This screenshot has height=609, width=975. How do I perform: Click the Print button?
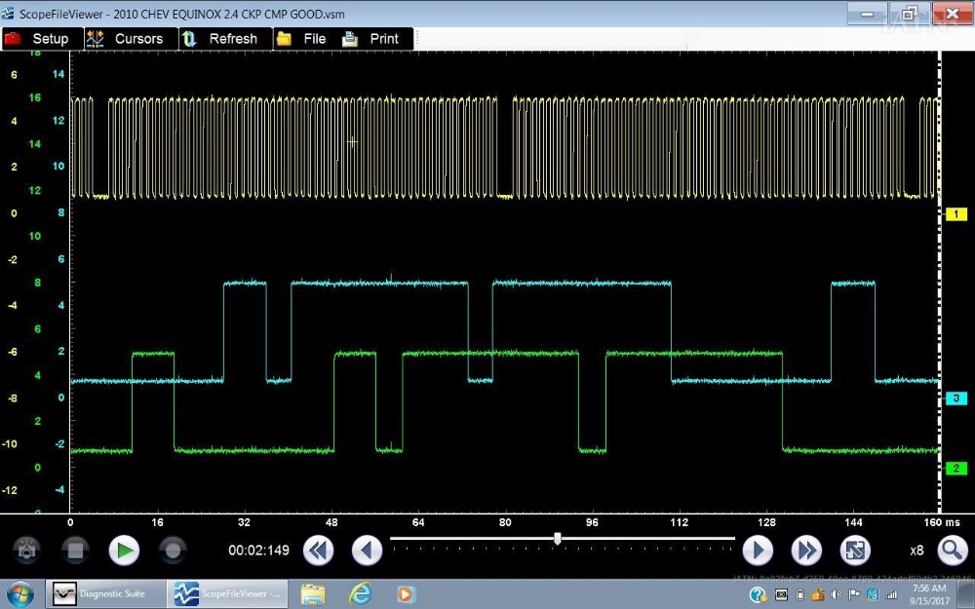pos(371,39)
